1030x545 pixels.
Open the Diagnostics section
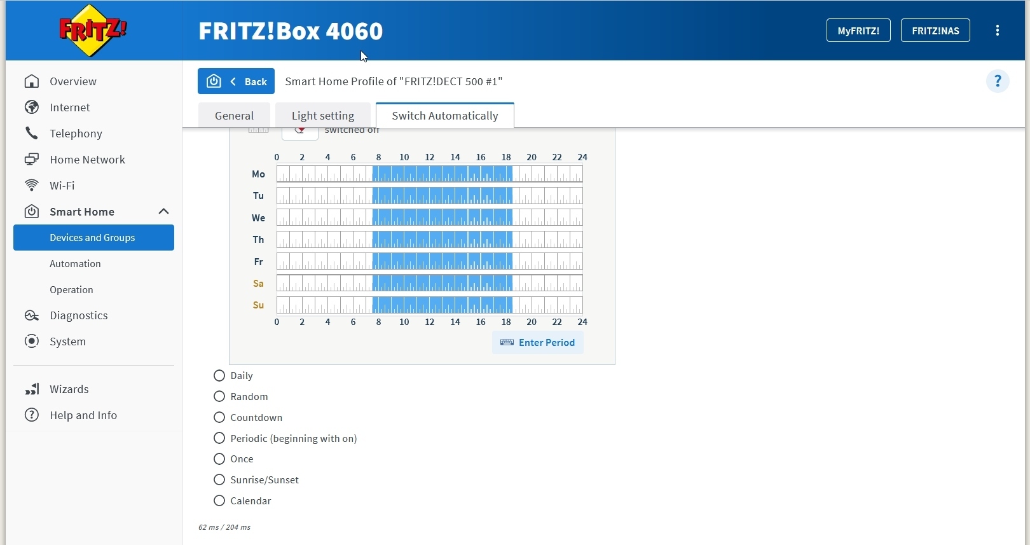(x=79, y=315)
